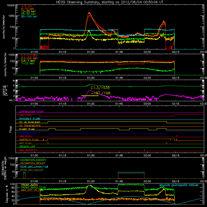Select the 25-50 keV legend label
Screen dimensions: 207x207
[28, 14]
